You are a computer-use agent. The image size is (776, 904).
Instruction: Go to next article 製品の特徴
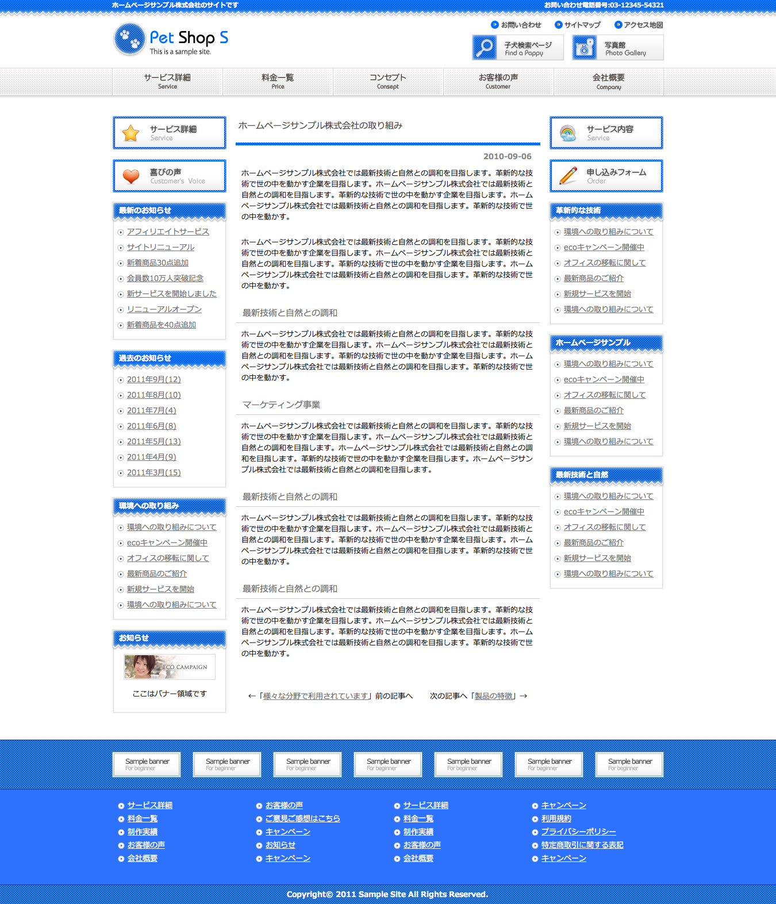[494, 696]
